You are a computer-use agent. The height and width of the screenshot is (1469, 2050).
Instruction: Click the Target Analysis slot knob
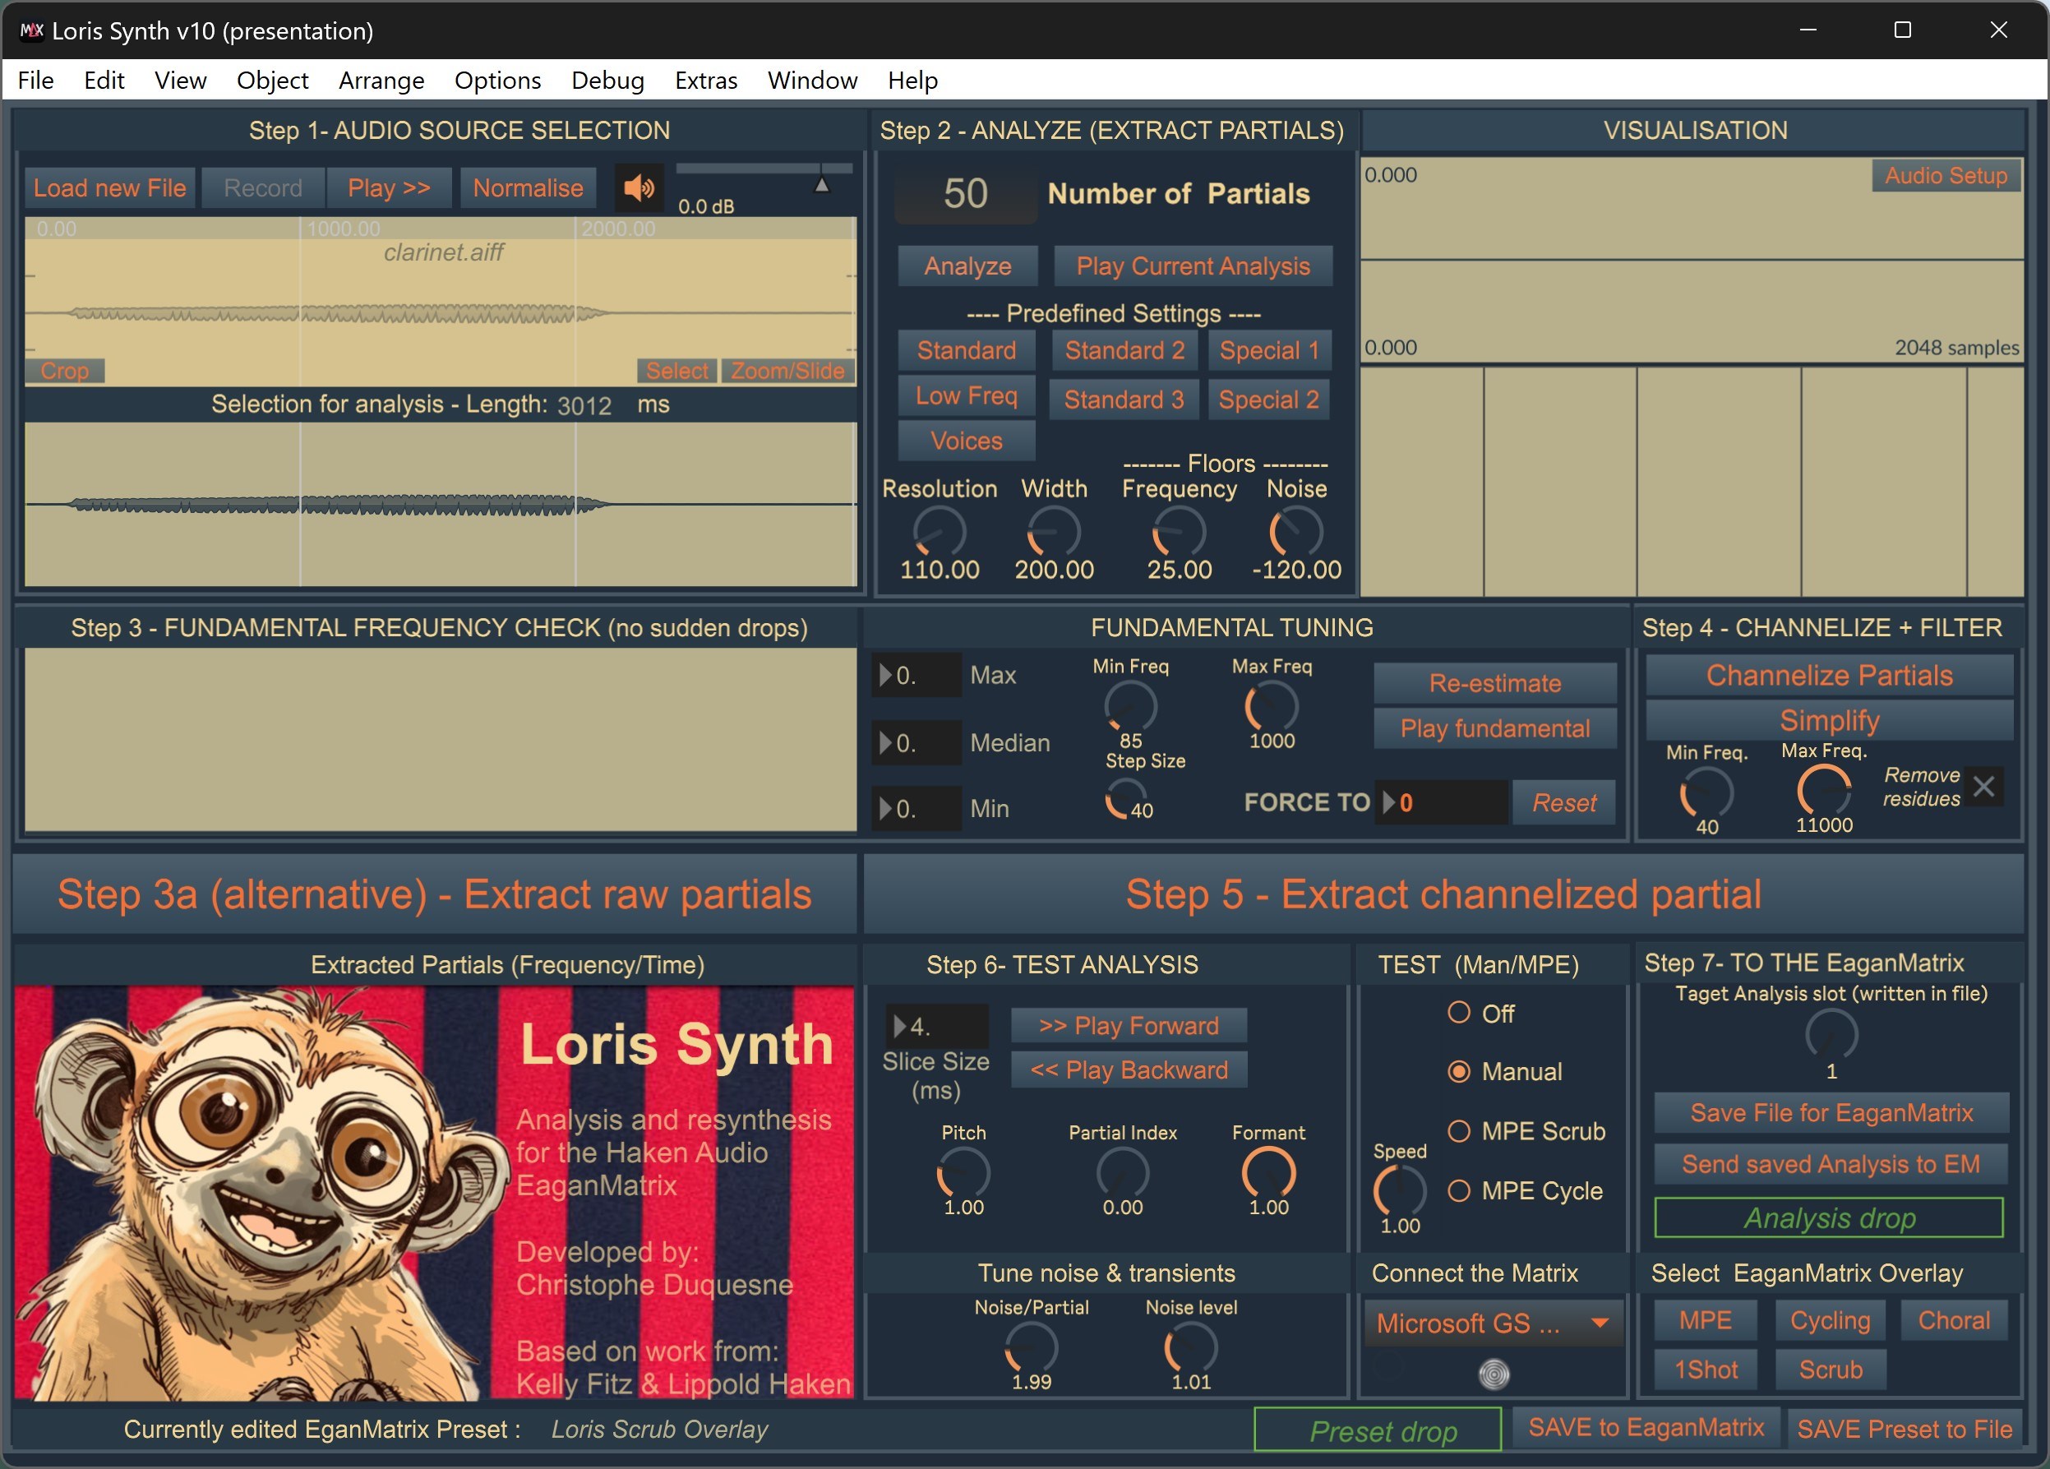tap(1831, 1036)
